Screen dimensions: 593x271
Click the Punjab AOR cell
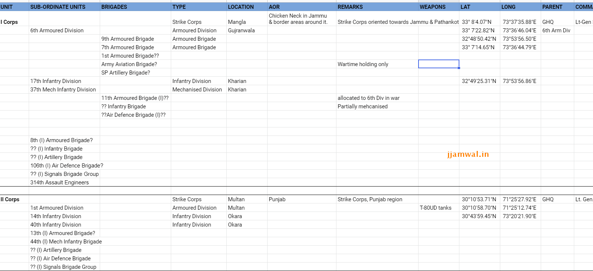tap(302, 199)
